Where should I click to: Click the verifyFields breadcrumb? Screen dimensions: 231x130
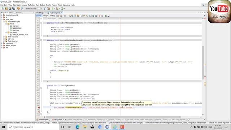click(58, 120)
